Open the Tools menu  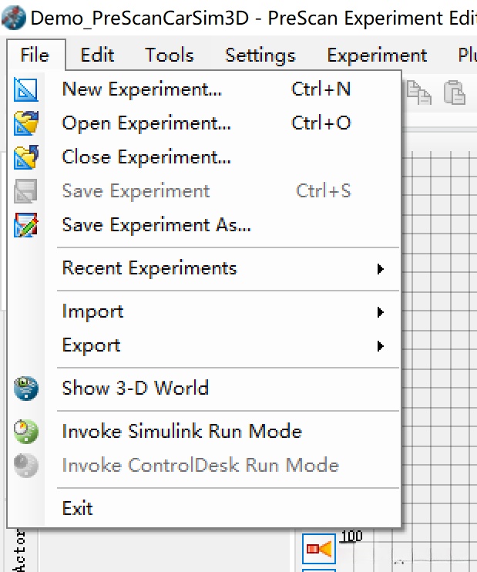[x=170, y=56]
